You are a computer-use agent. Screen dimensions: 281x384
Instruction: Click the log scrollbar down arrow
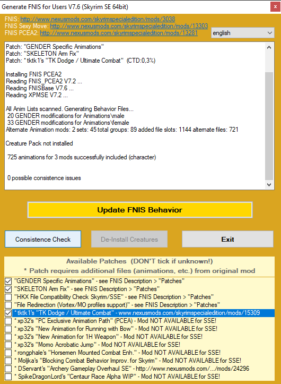click(269, 185)
